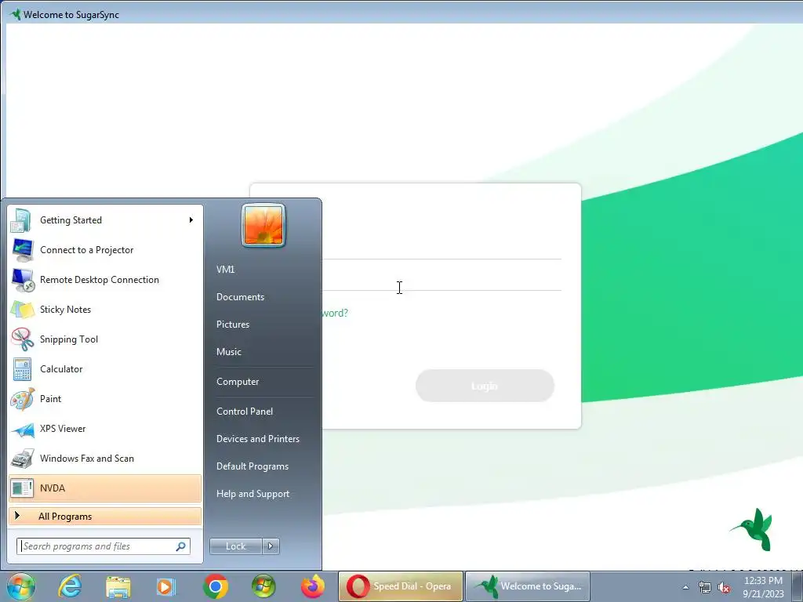Click the network tray icon
Screen dimensions: 803x602
click(x=705, y=587)
